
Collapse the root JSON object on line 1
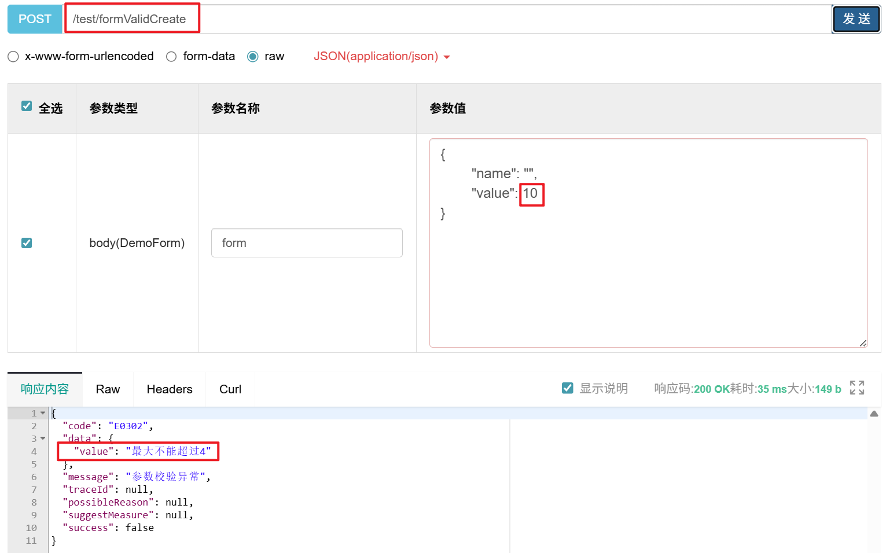[x=43, y=412]
